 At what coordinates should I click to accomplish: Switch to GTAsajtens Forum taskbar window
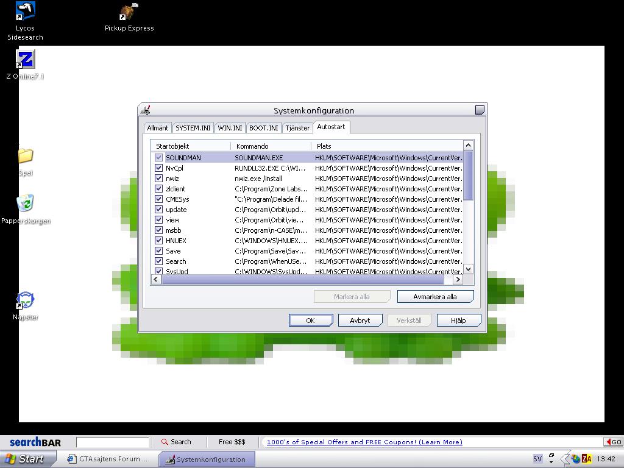[x=107, y=459]
